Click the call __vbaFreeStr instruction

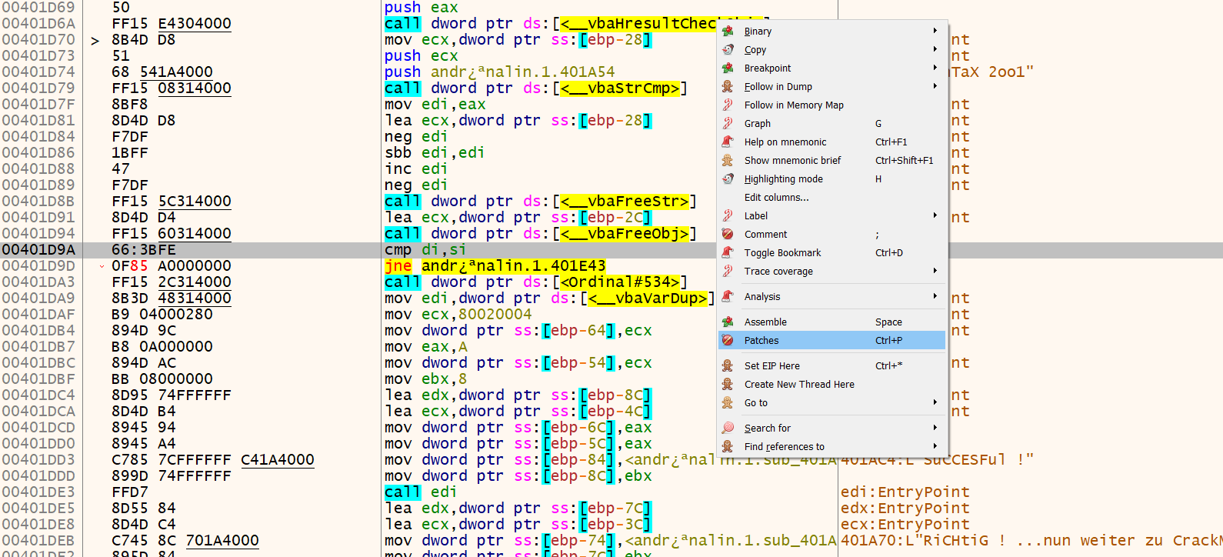tap(541, 202)
